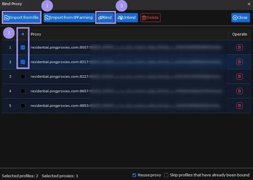Delete the proxy at port 8853

[240, 106]
